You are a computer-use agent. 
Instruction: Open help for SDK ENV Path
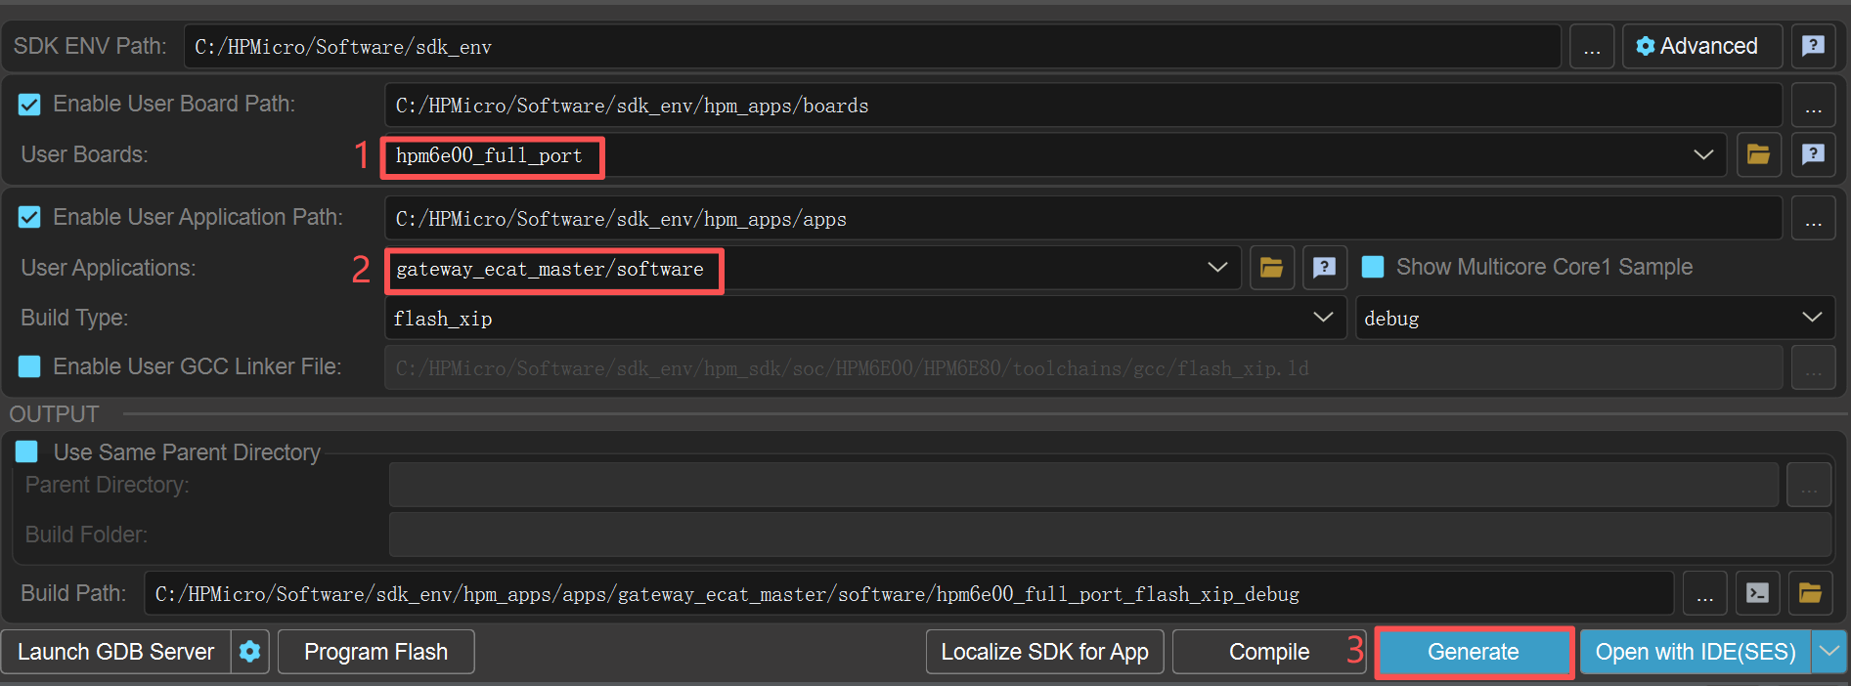1813,46
